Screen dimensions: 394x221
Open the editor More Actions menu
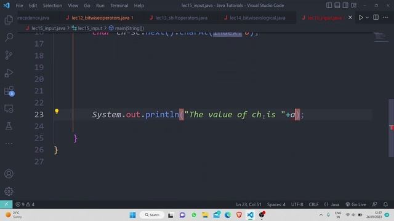[x=385, y=17]
